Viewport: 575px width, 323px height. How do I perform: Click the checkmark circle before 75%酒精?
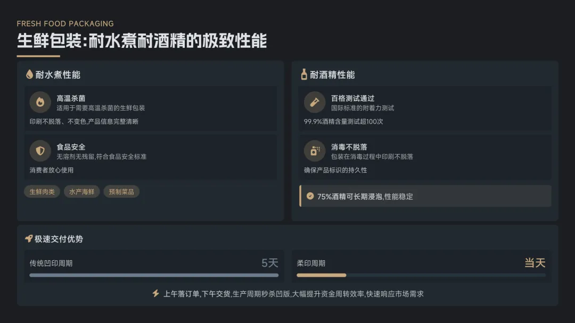[x=310, y=196]
